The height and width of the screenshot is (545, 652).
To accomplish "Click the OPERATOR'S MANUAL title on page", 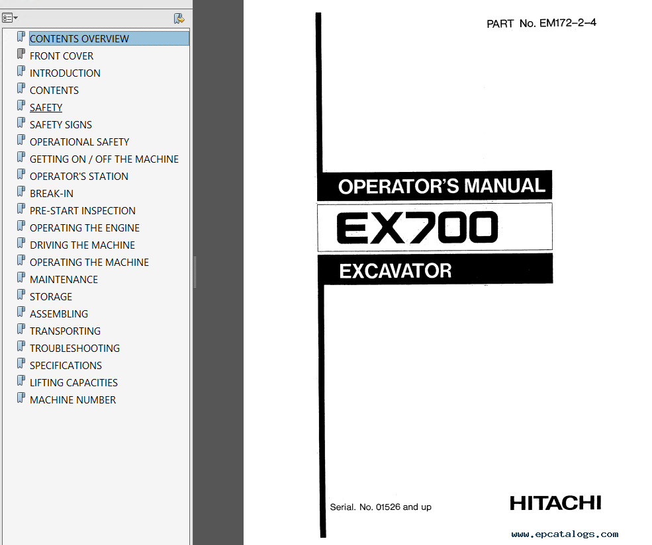I will (x=442, y=186).
